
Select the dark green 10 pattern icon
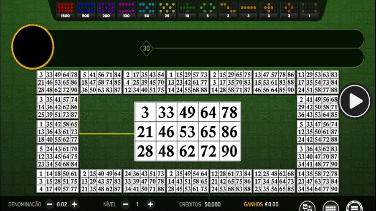[187, 10]
